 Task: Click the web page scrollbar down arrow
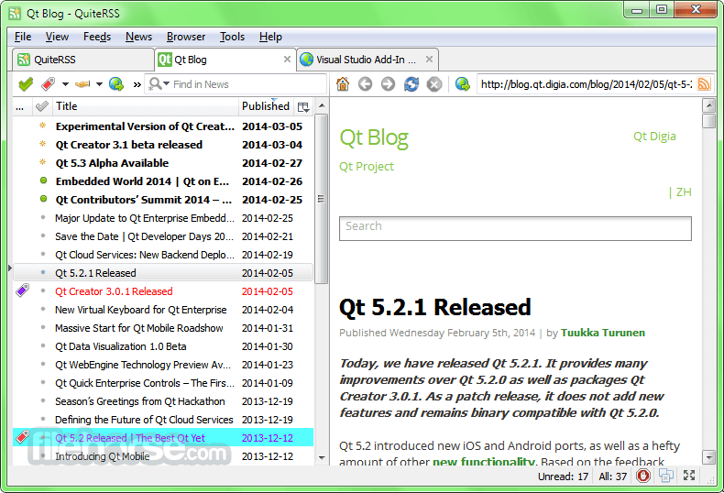(x=708, y=457)
